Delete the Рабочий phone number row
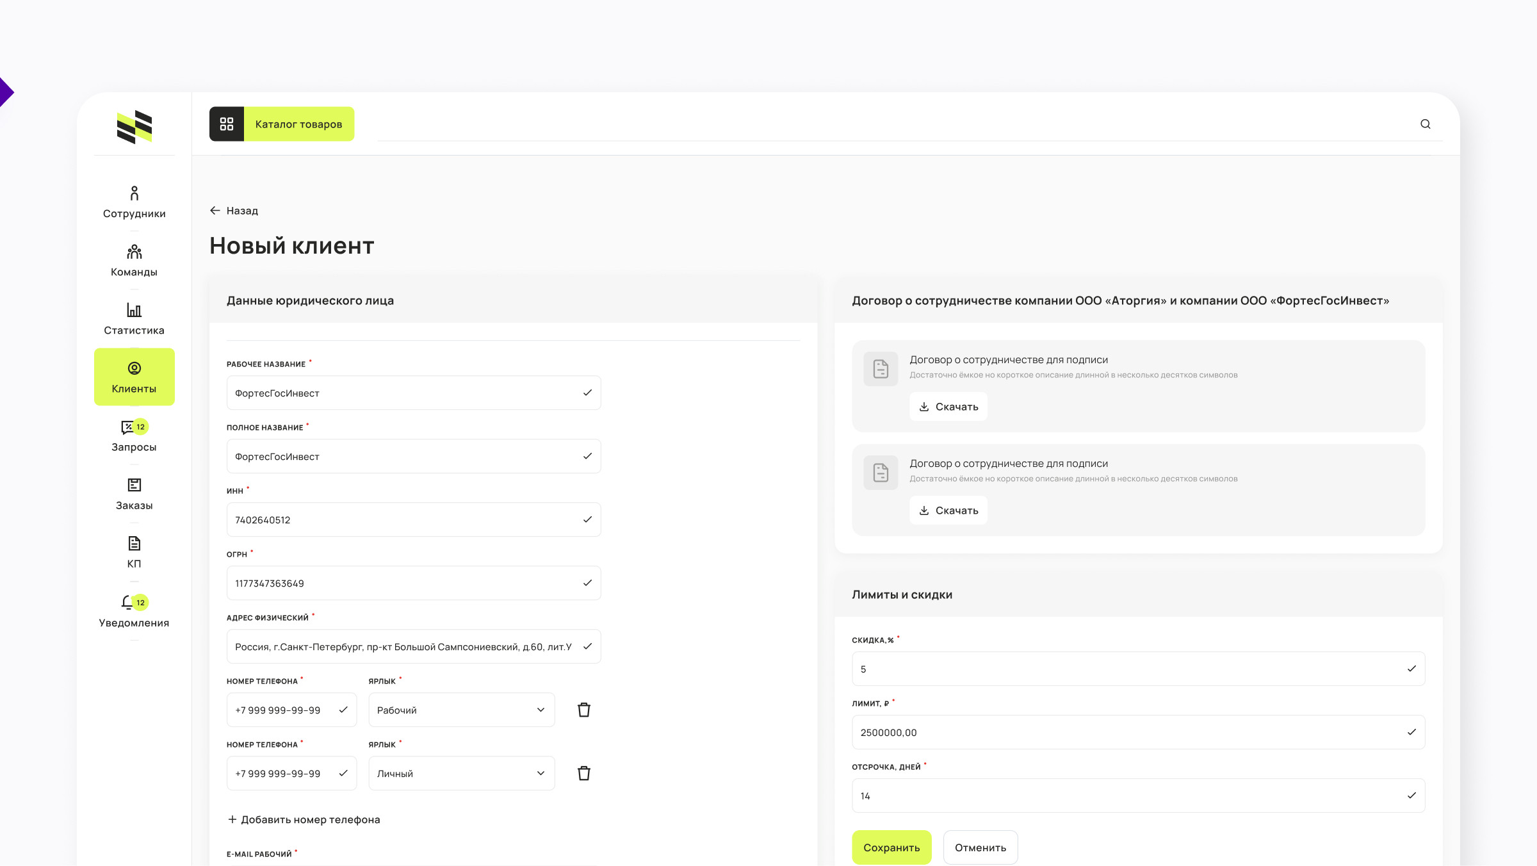The height and width of the screenshot is (866, 1537). pyautogui.click(x=583, y=710)
